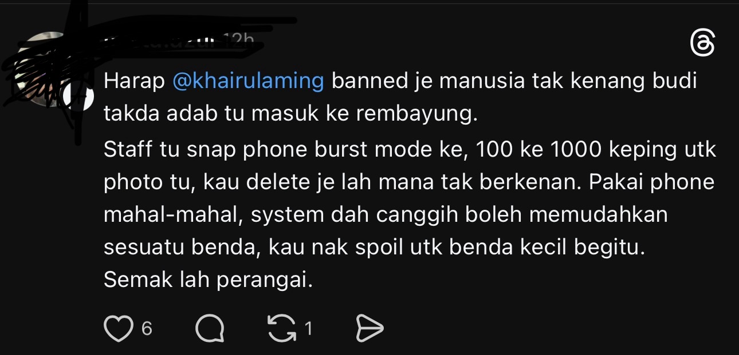Open the author's scribbled-out profile picture

pyautogui.click(x=45, y=69)
